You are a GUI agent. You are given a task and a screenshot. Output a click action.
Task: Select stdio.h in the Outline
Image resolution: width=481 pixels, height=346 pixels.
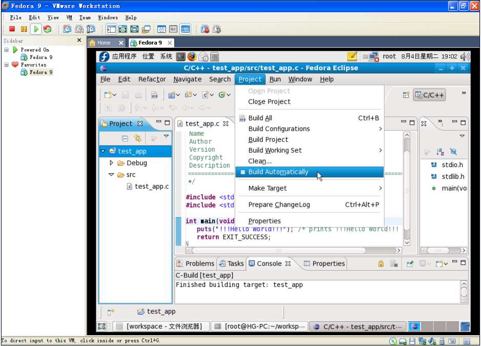[447, 165]
